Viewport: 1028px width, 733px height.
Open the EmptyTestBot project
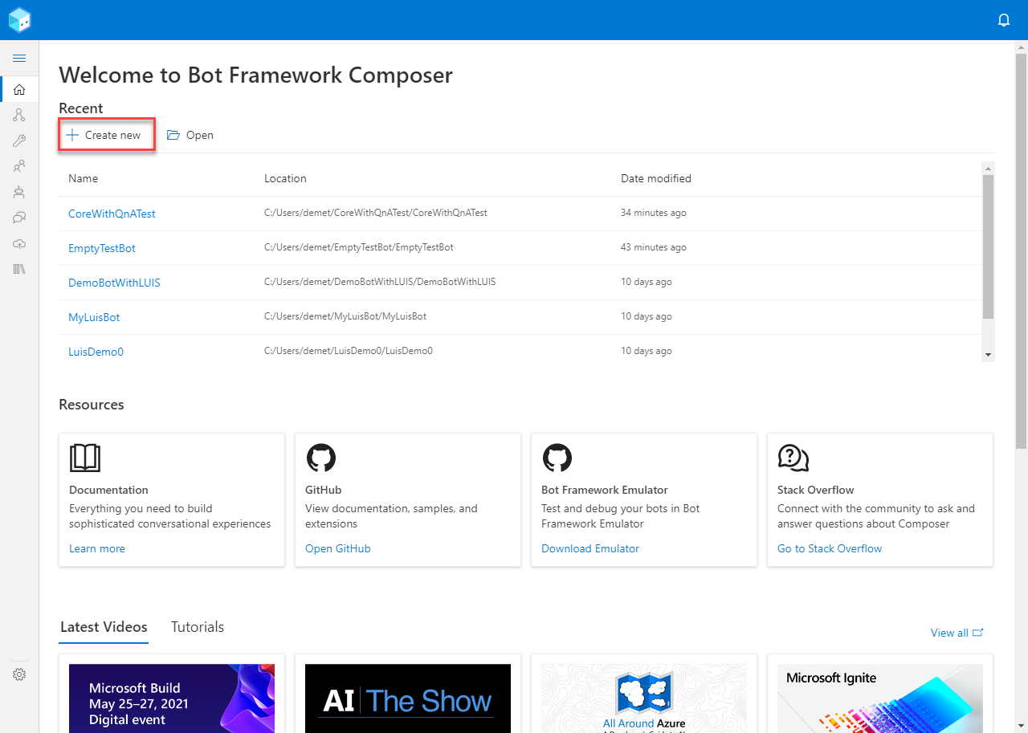coord(102,248)
